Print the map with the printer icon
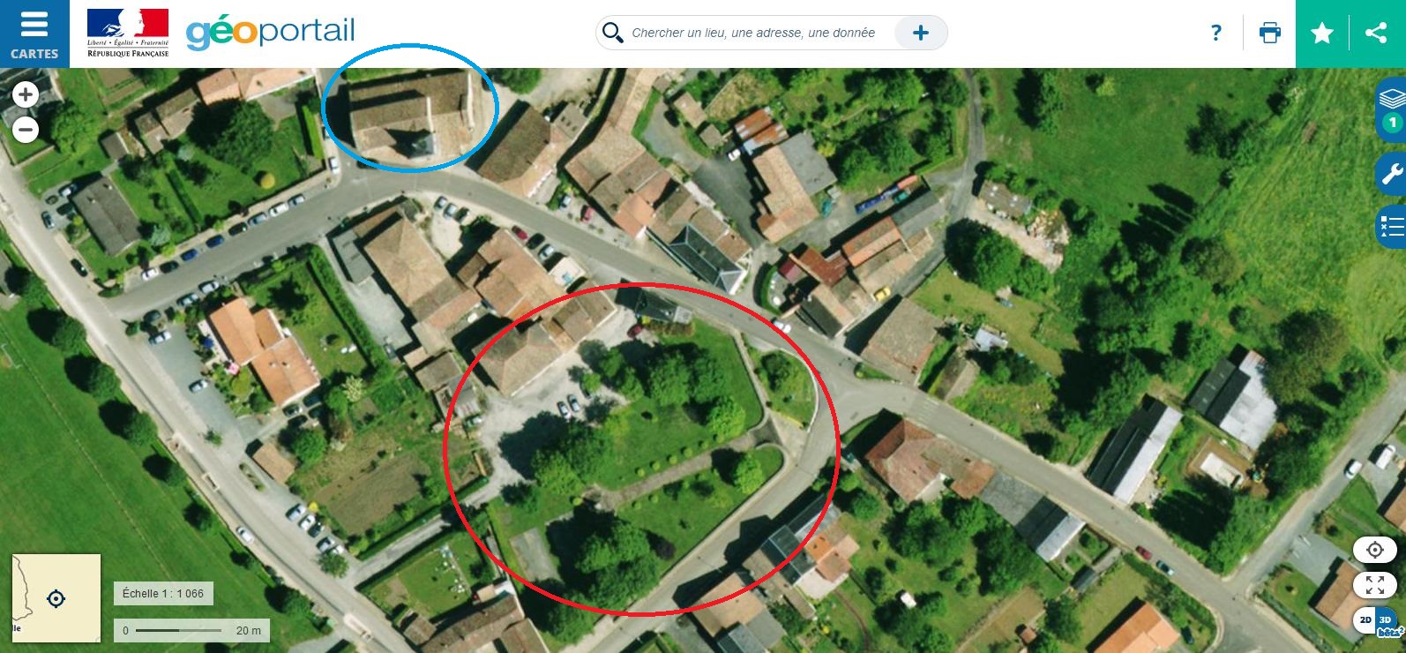Viewport: 1406px width, 653px height. click(x=1270, y=34)
